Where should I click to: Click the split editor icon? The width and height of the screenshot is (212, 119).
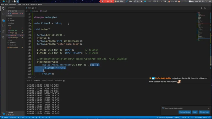tap(205, 8)
